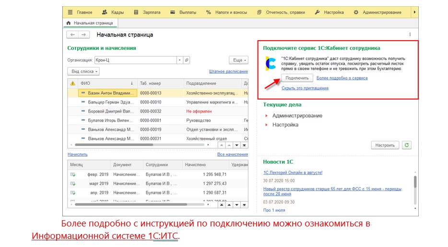Image resolution: width=448 pixels, height=247 pixels.
Task: Click the open icon next to Организация field
Action: (187, 60)
